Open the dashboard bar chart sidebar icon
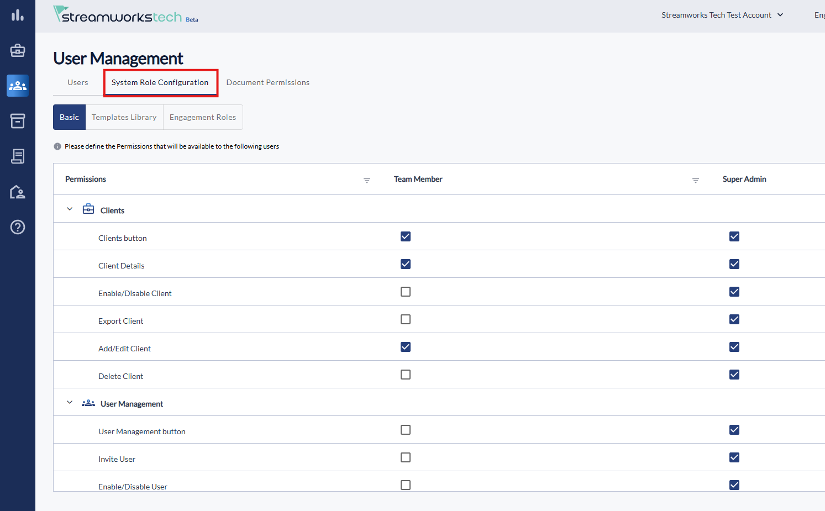The width and height of the screenshot is (825, 511). tap(18, 15)
